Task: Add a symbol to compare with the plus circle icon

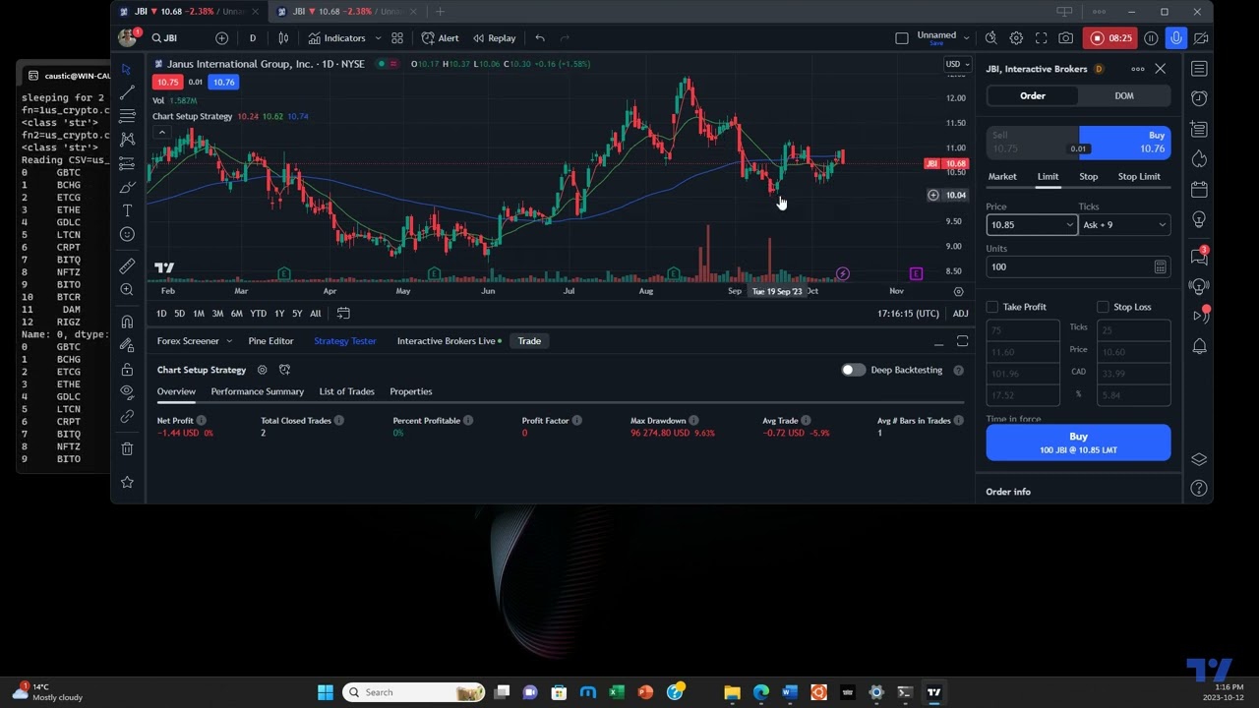Action: [x=221, y=38]
